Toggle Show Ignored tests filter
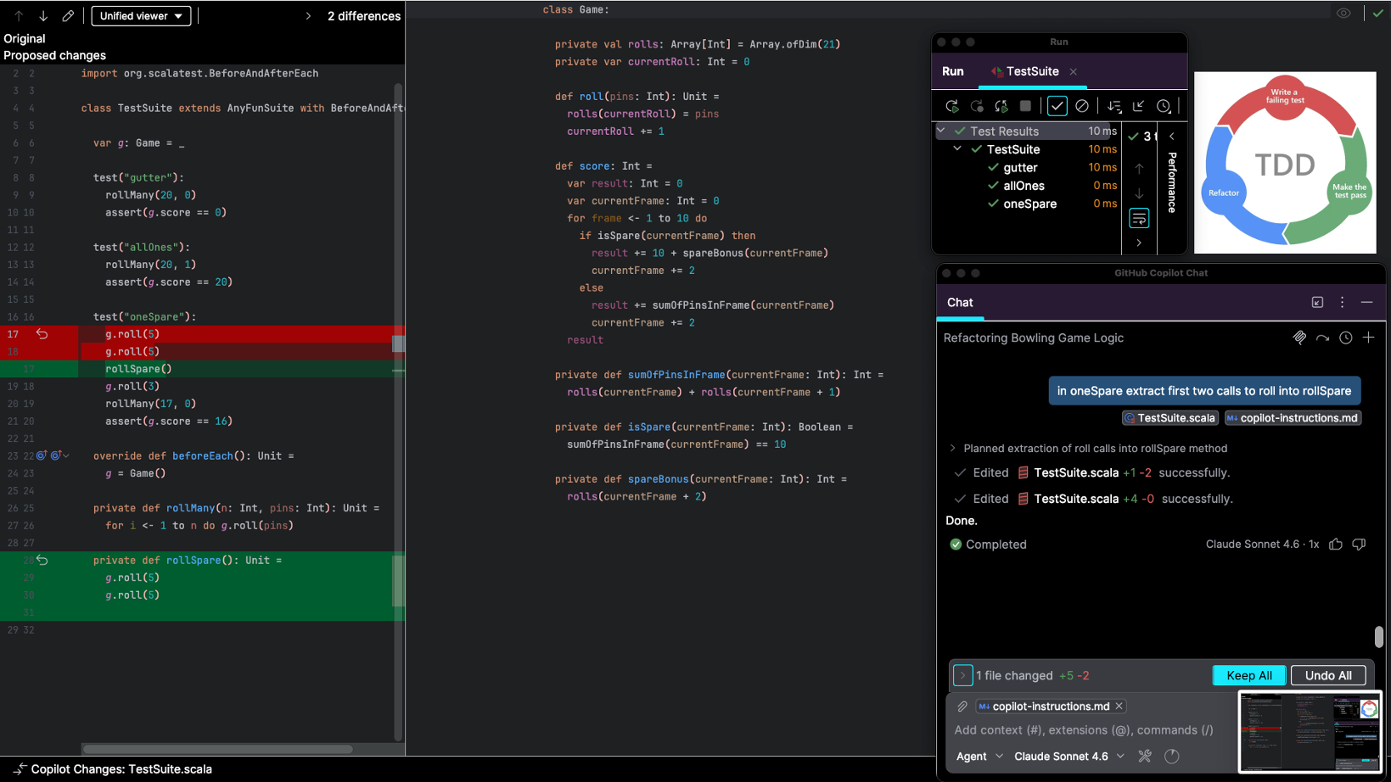The height and width of the screenshot is (782, 1391). (1081, 106)
